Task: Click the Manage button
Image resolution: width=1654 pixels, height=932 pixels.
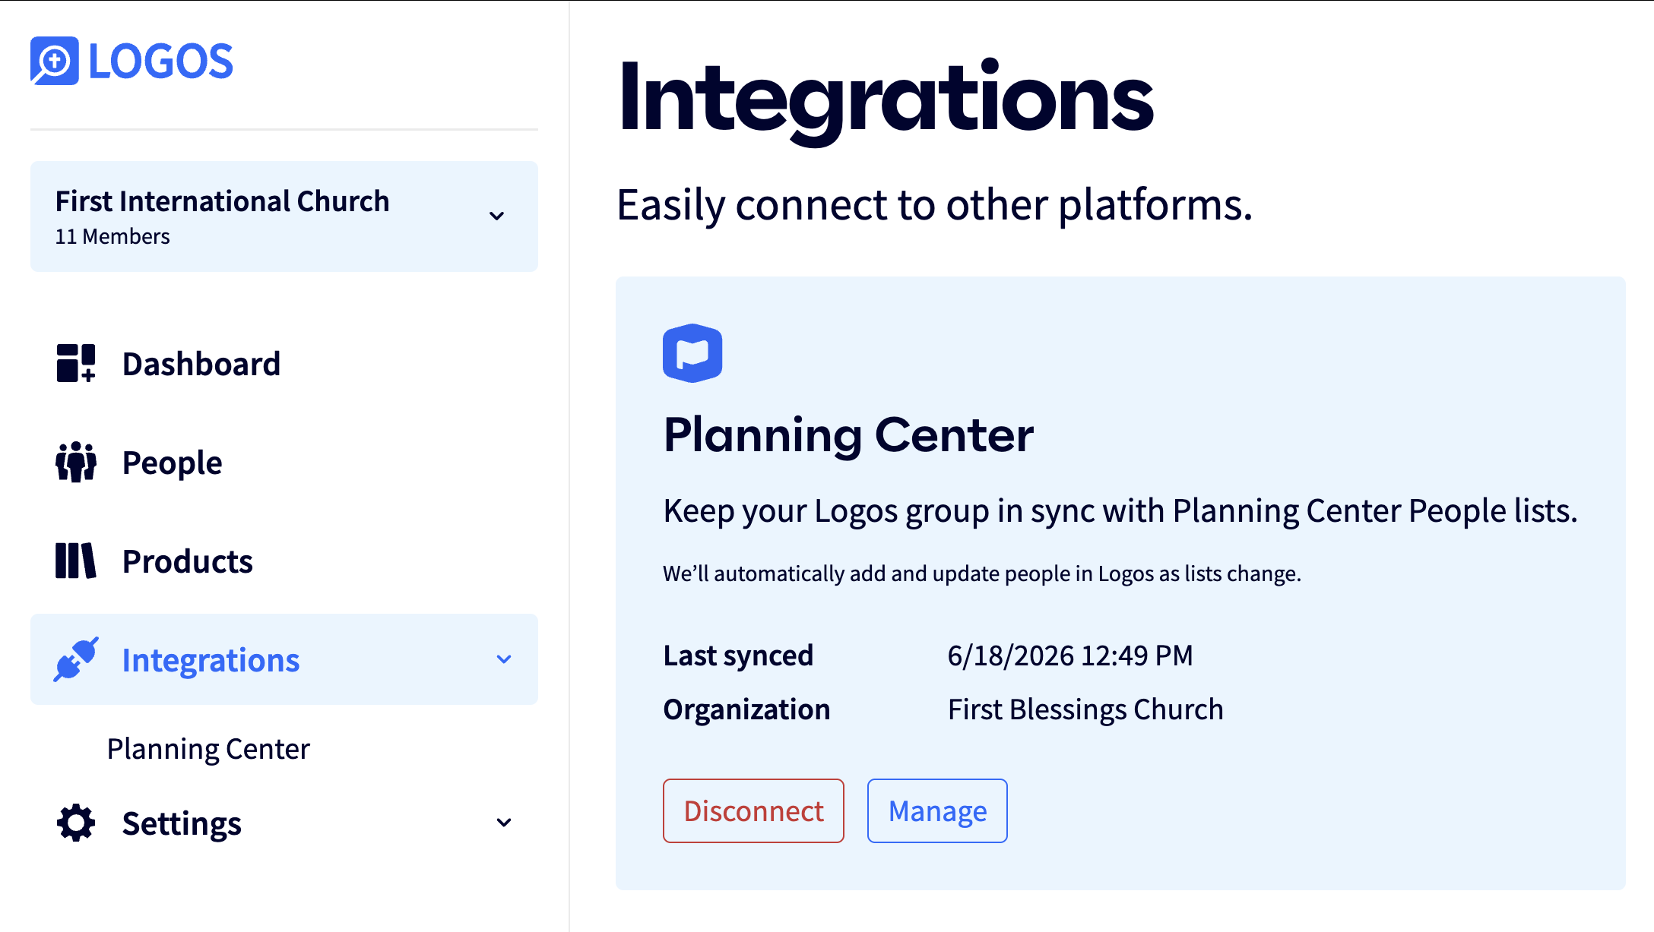Action: click(x=937, y=810)
